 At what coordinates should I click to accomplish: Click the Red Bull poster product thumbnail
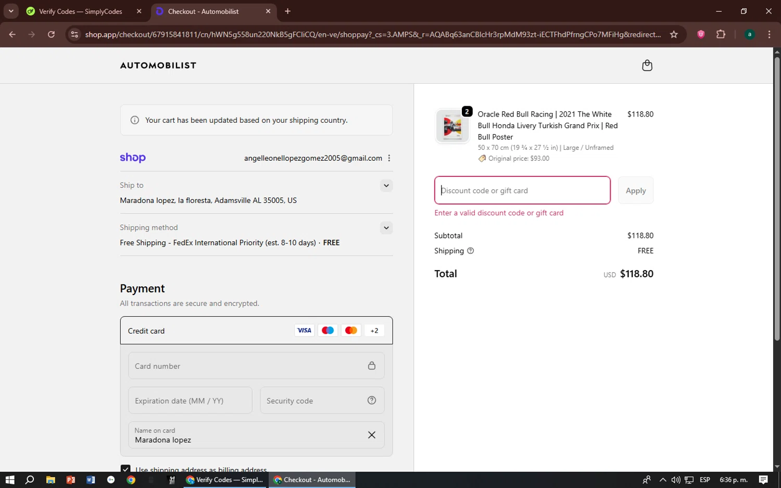pos(452,126)
